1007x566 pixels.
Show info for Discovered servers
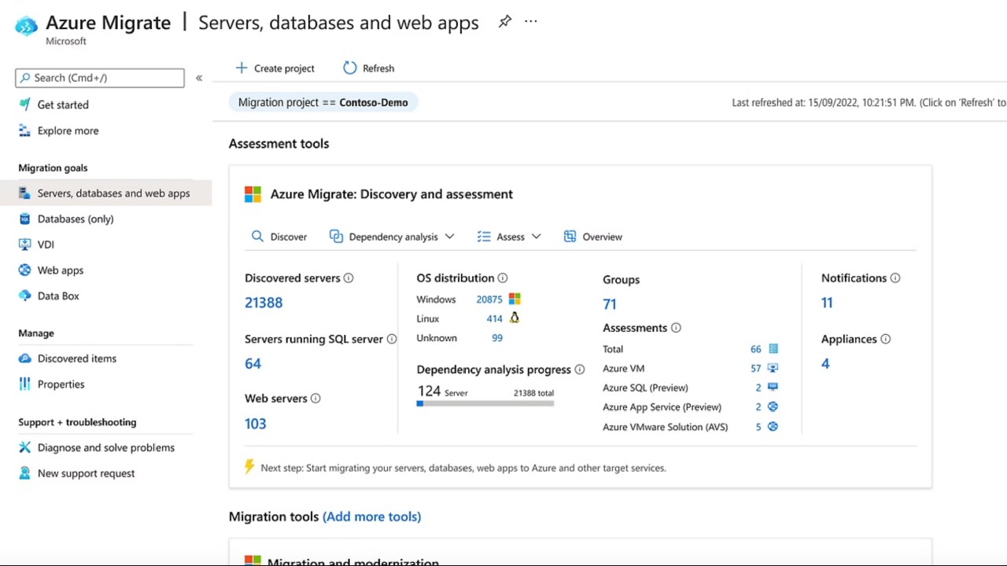click(x=349, y=278)
